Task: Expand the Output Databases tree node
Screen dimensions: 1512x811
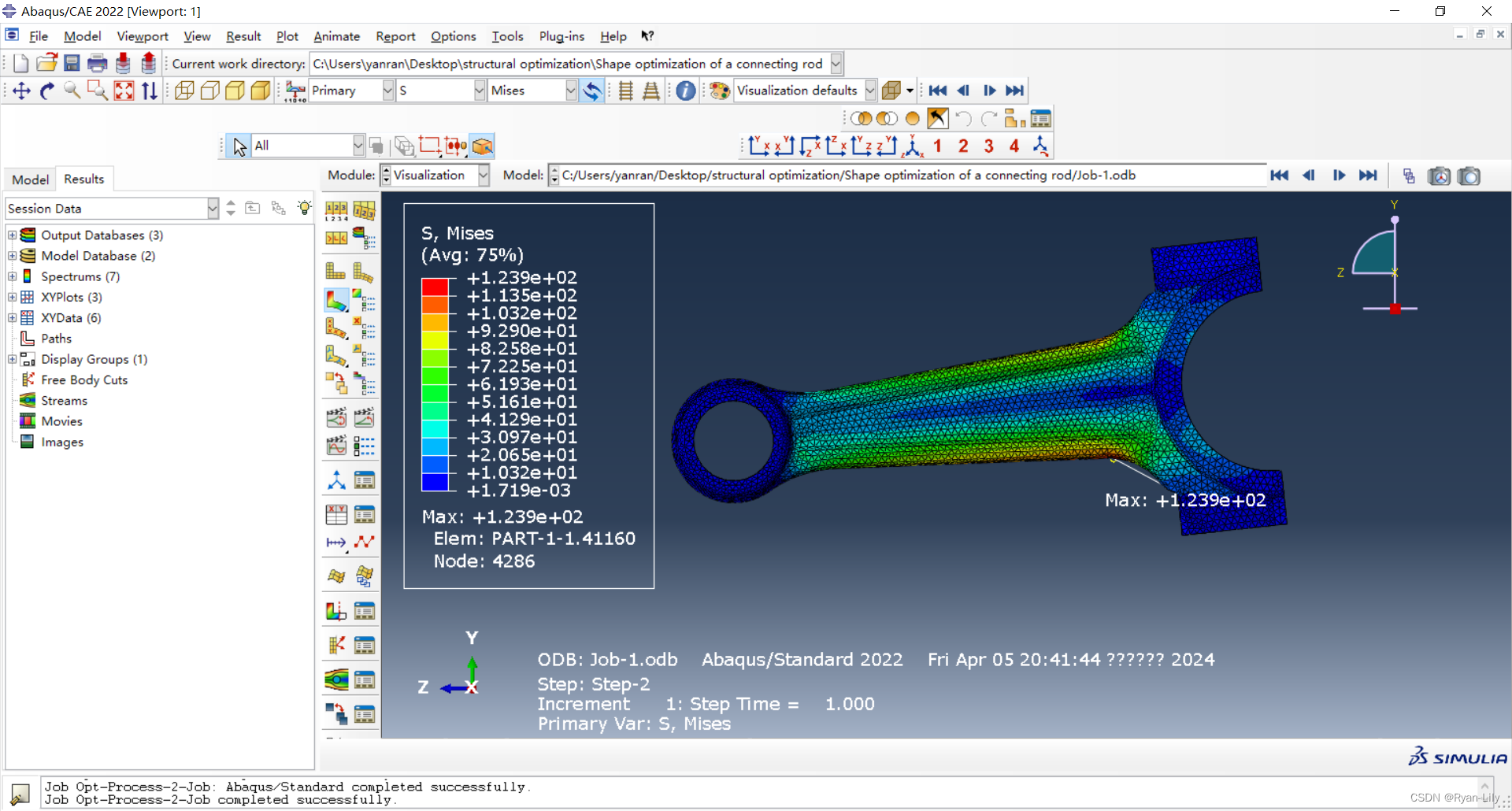Action: click(12, 235)
